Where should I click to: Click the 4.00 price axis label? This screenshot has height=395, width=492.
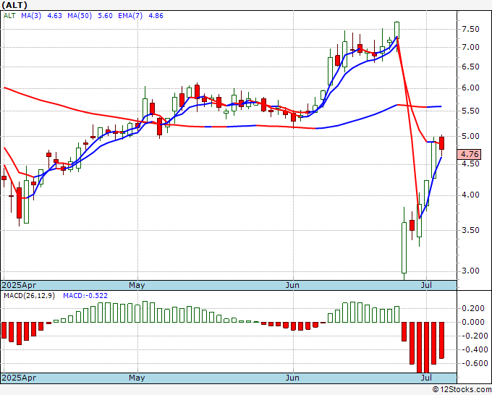click(470, 195)
